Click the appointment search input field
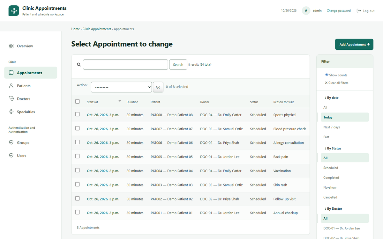Viewport: 383px width, 239px height. 125,64
